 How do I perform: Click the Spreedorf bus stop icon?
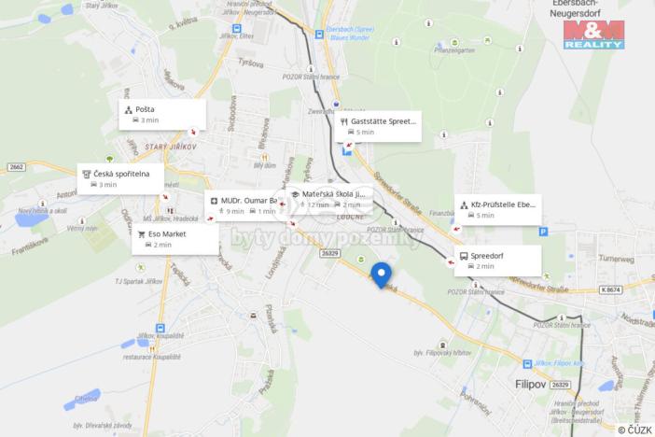tap(464, 256)
